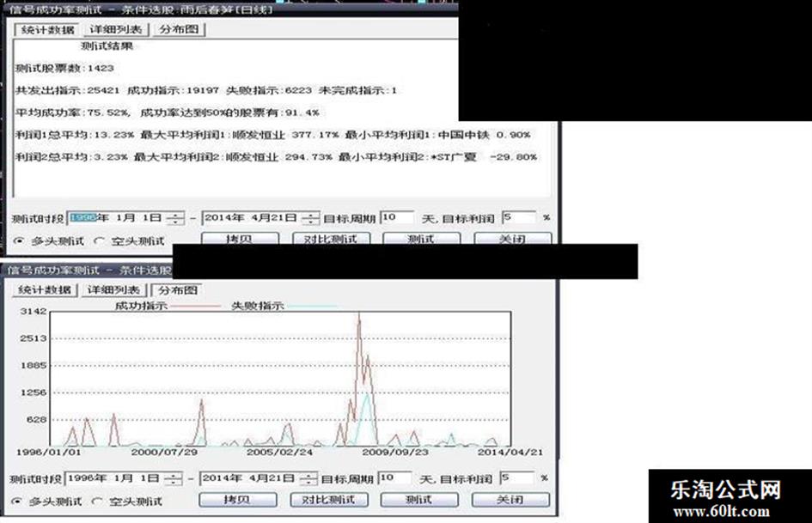Switch to 统计数据 tab in lower window
812x523 pixels.
(x=45, y=290)
